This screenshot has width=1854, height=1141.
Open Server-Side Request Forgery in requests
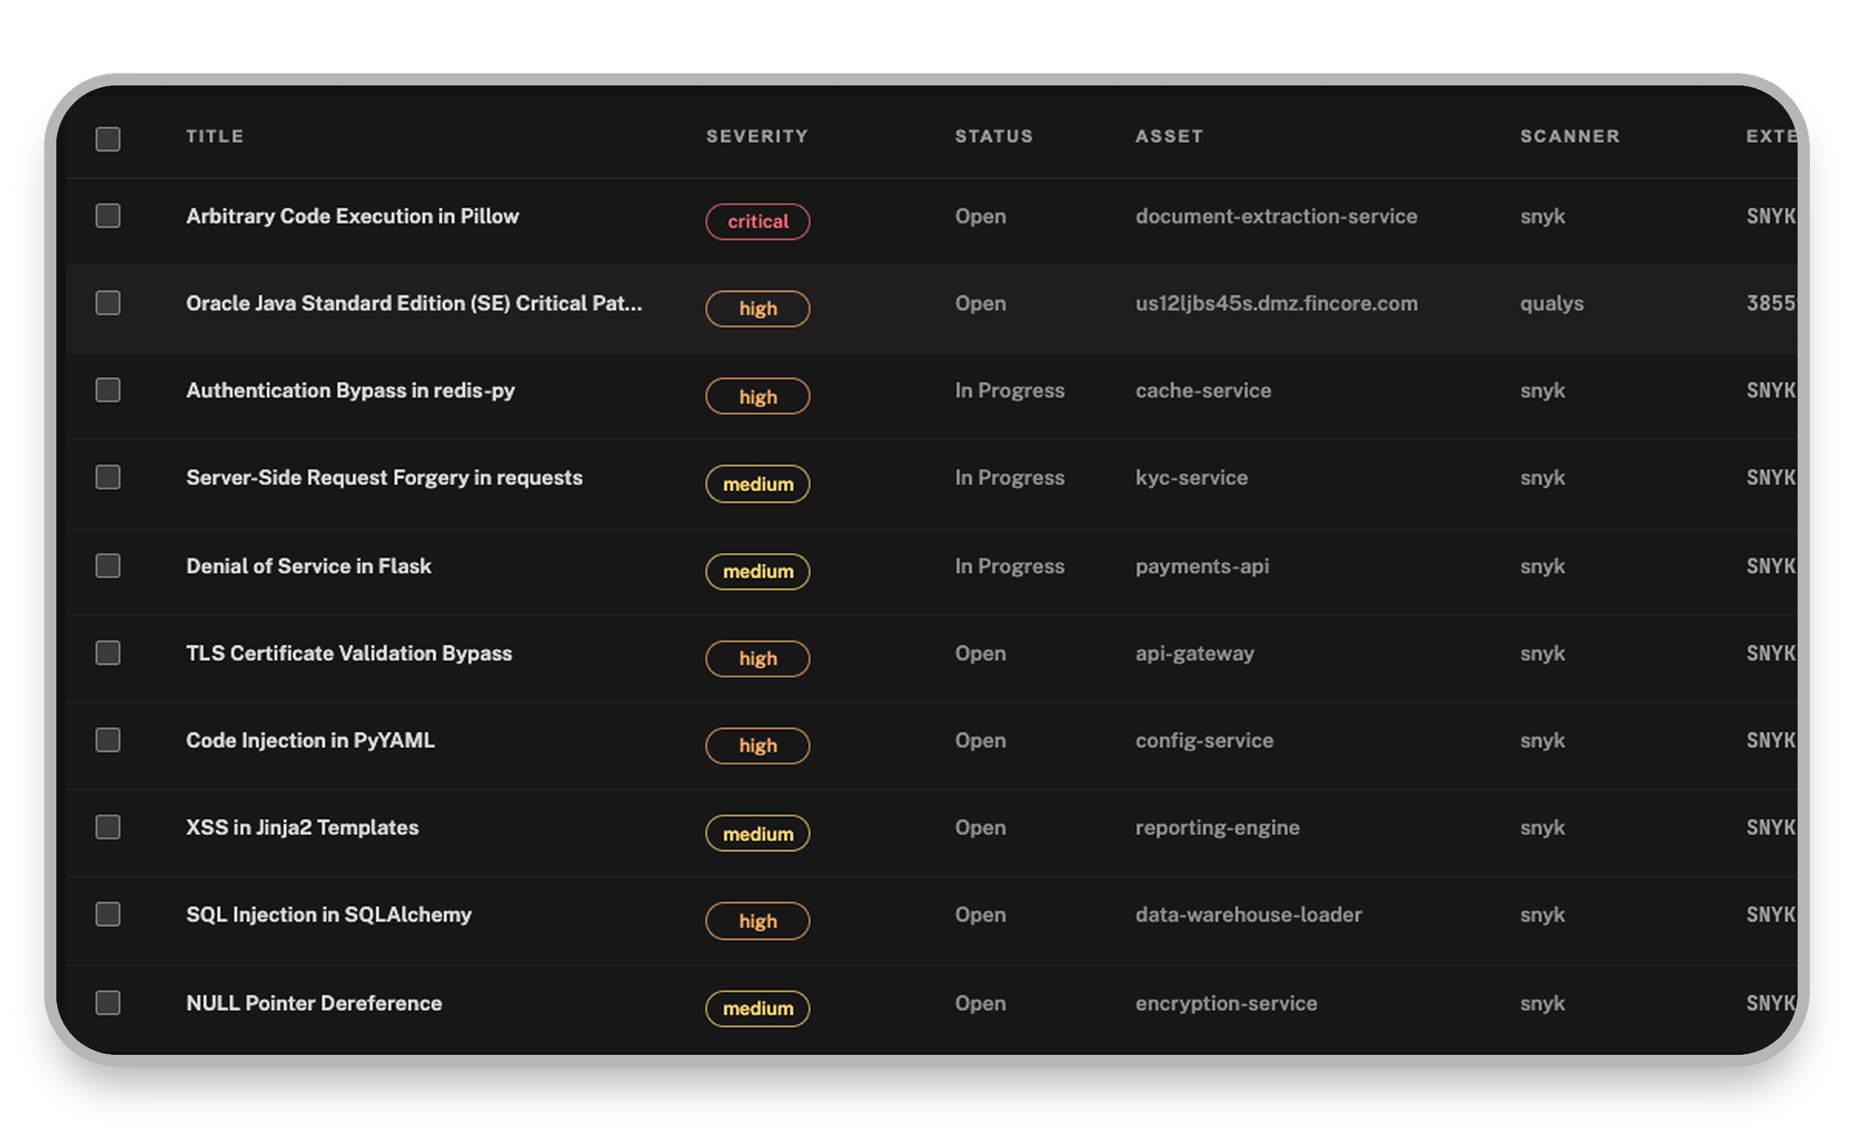pos(384,478)
